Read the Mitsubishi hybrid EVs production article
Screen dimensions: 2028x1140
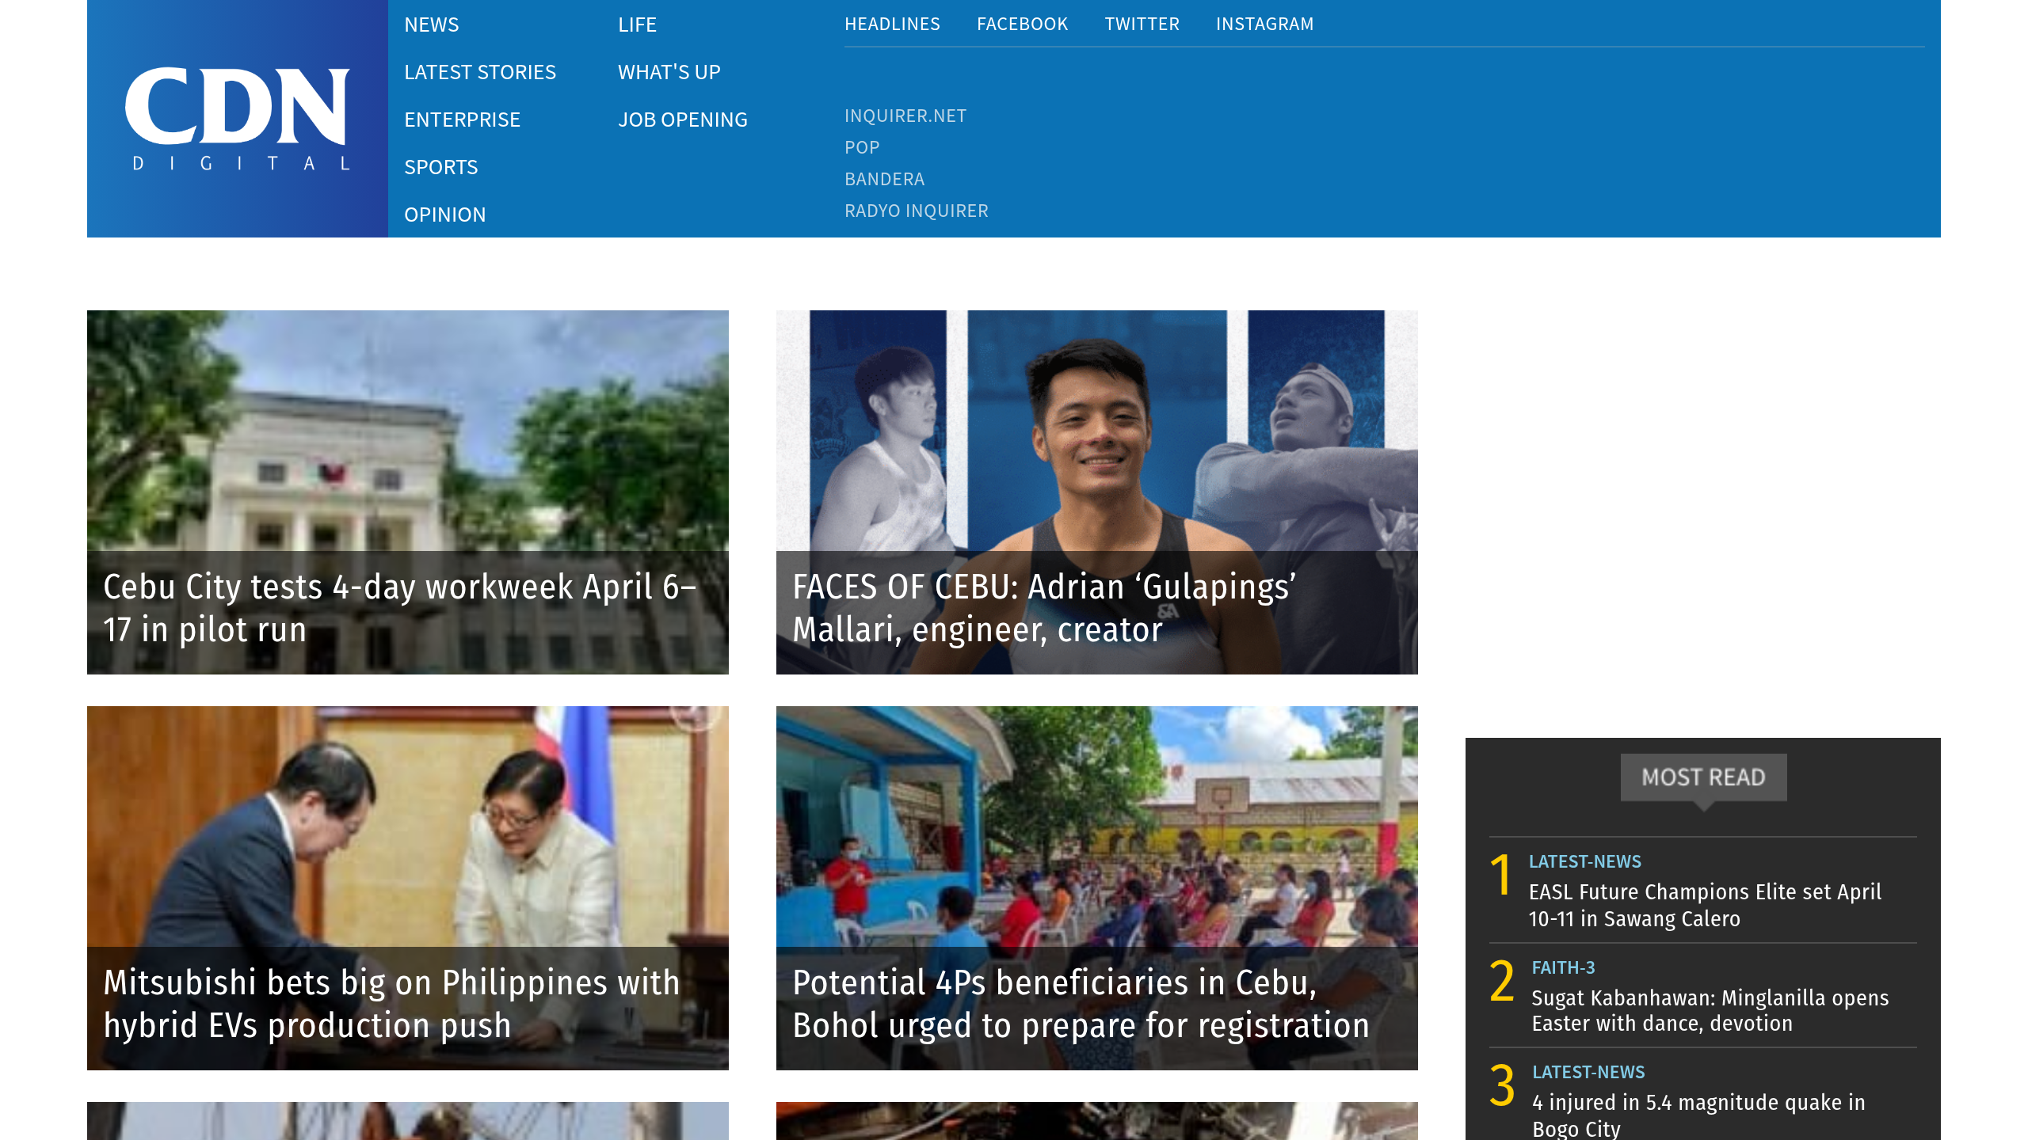[391, 1005]
